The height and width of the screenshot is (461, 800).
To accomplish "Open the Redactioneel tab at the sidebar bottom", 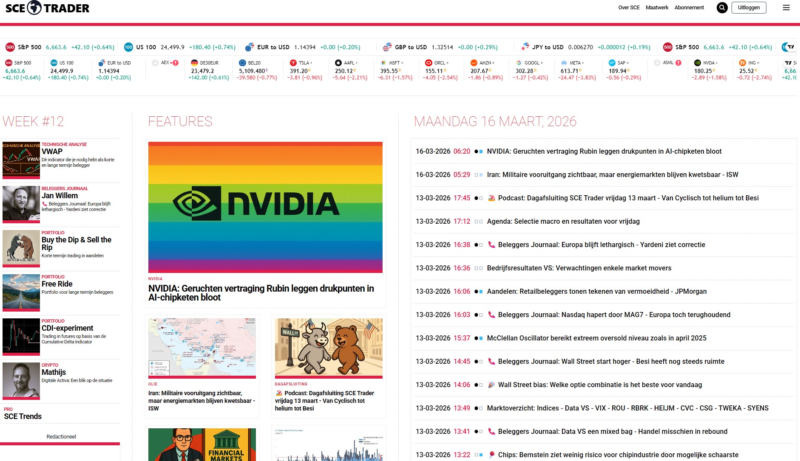I will coord(61,437).
